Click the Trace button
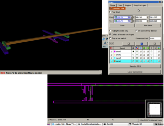 pyautogui.click(x=122, y=25)
